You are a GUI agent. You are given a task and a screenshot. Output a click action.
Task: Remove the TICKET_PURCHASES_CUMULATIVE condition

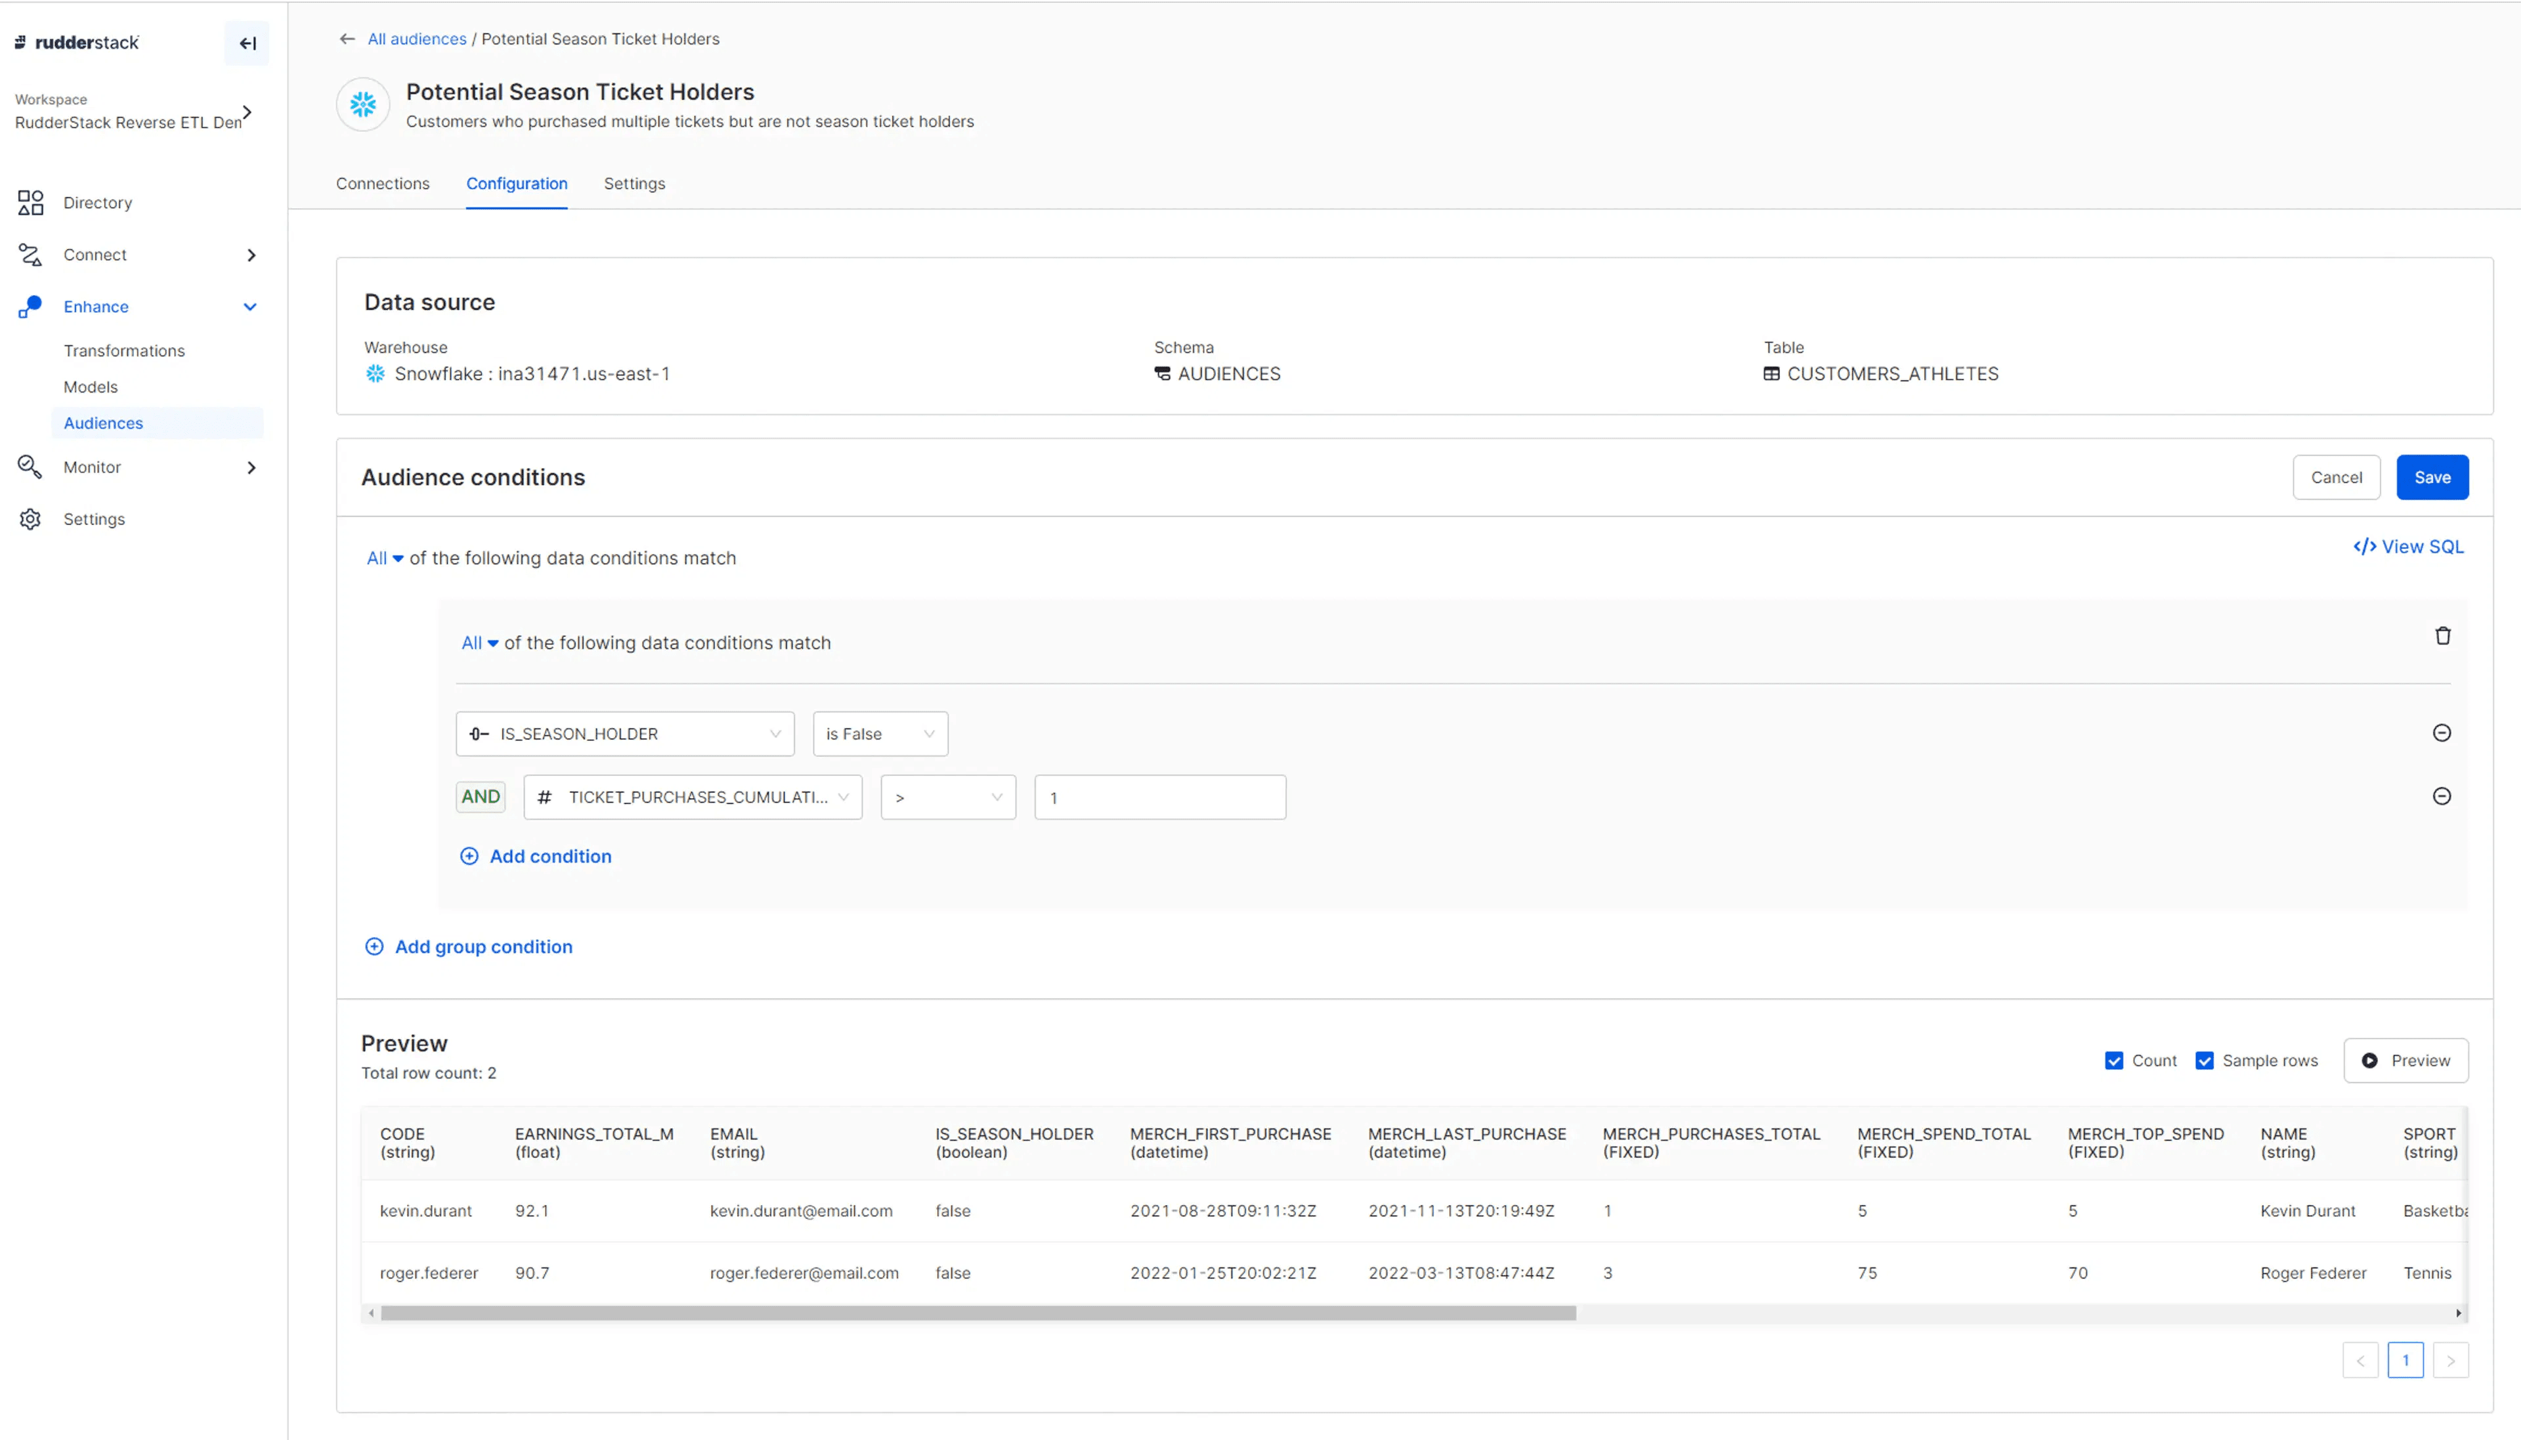[2443, 796]
